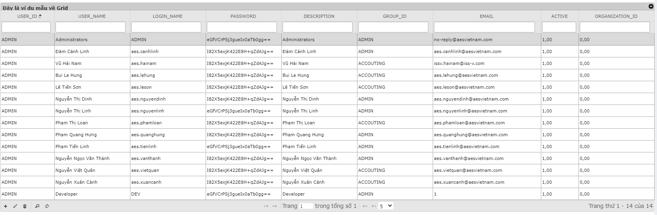Collapse the grid with title bar arrow
The width and height of the screenshot is (657, 215).
pyautogui.click(x=651, y=6)
